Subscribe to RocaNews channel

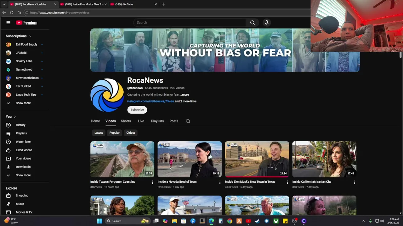coord(137,110)
